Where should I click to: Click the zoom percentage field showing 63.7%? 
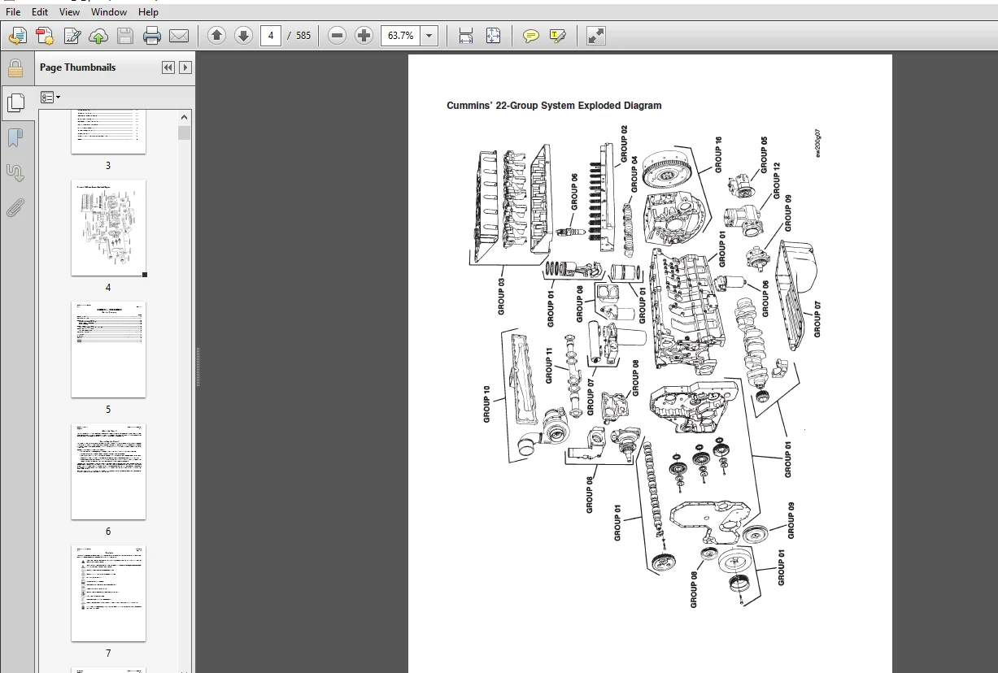click(401, 36)
